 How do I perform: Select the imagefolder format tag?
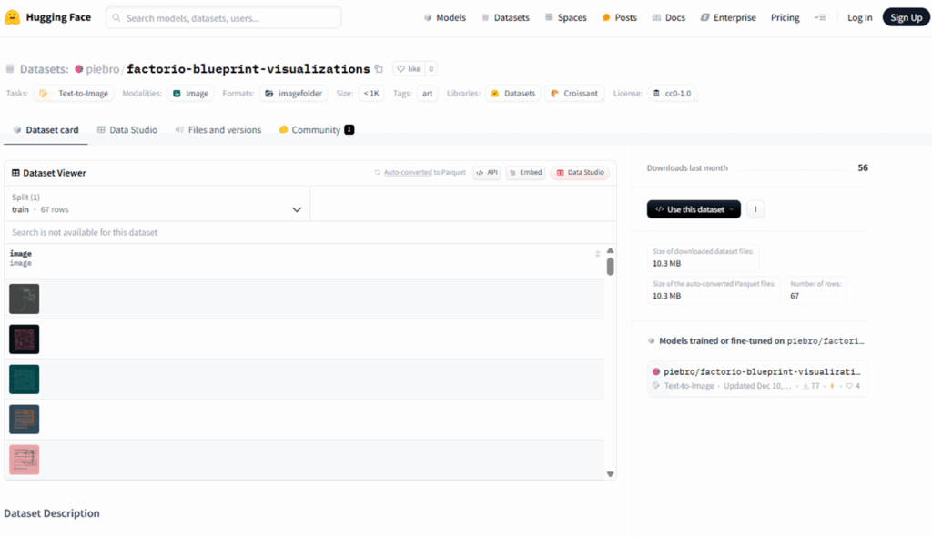pos(294,94)
